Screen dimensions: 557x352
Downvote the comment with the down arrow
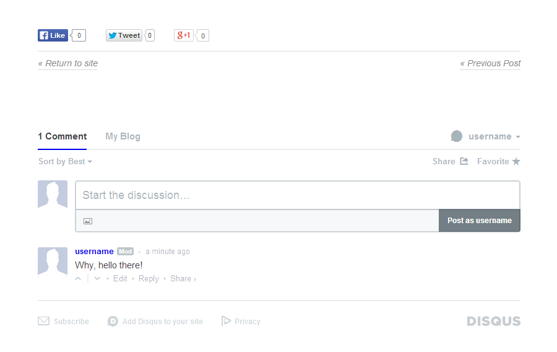[x=97, y=279]
